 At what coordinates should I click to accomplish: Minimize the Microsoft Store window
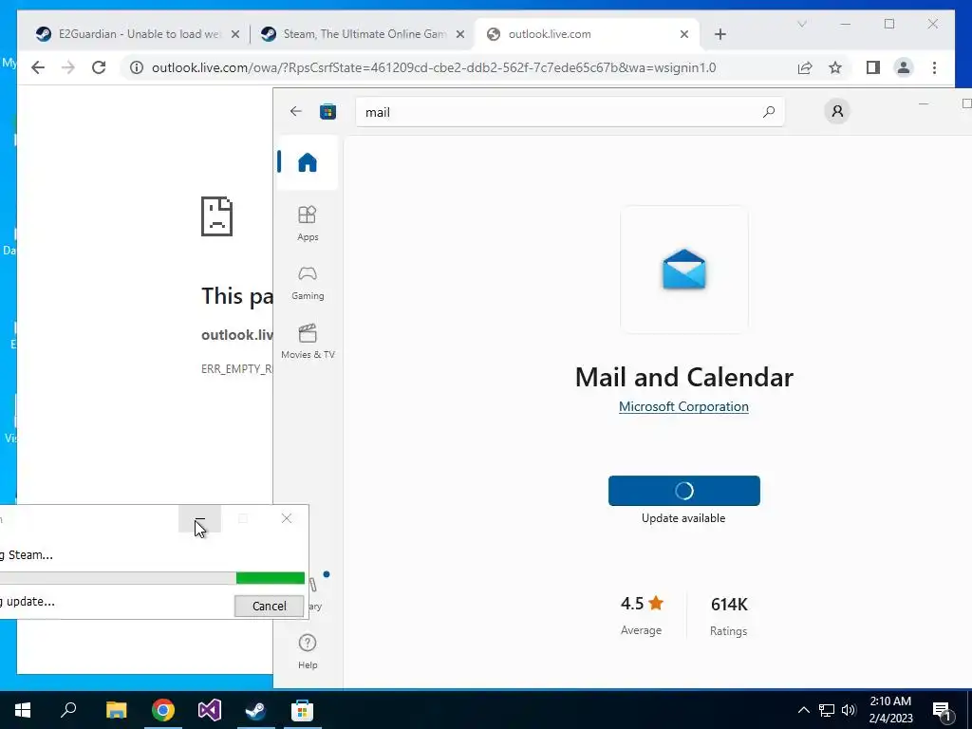(923, 104)
